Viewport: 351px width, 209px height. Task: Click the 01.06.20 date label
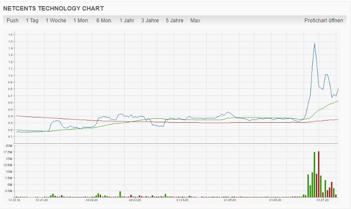(275, 200)
